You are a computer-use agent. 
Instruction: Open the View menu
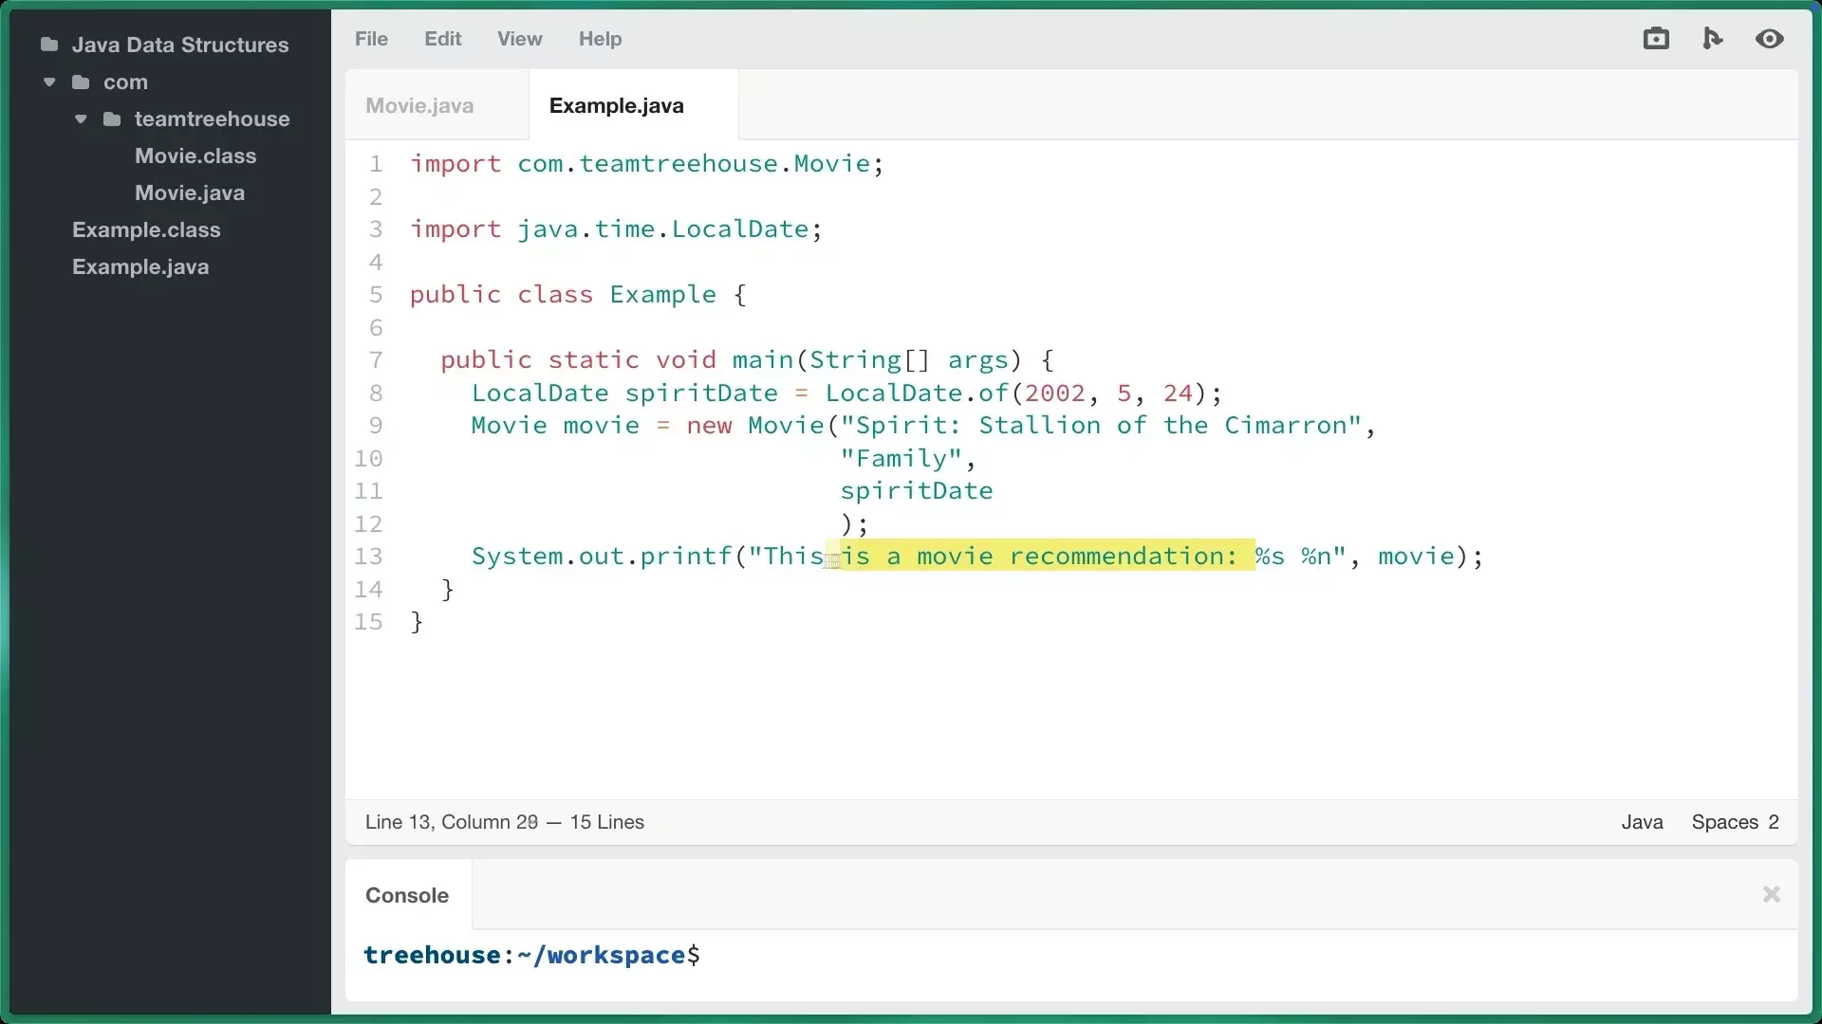[x=520, y=39]
